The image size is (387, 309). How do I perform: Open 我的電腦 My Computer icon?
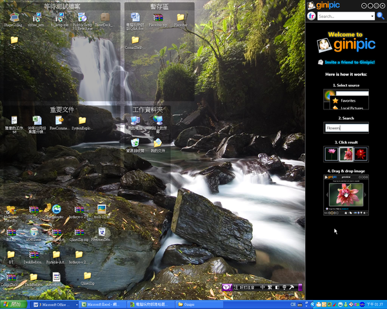pos(135,120)
